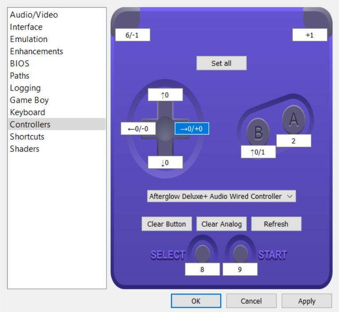Click the B button graphic on the controller
339x312 pixels.
tap(258, 132)
